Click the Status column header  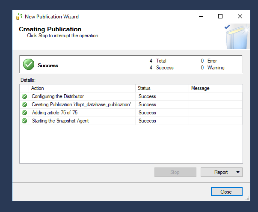(x=162, y=88)
